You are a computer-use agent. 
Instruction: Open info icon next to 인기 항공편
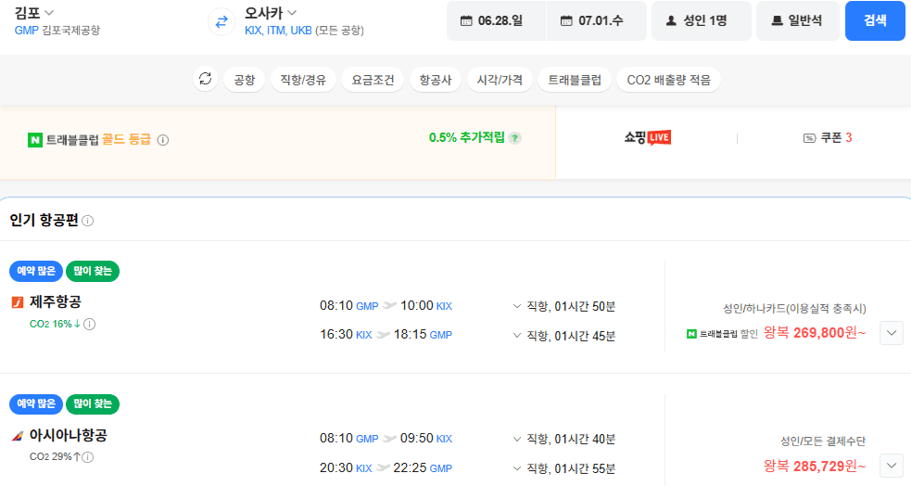88,221
